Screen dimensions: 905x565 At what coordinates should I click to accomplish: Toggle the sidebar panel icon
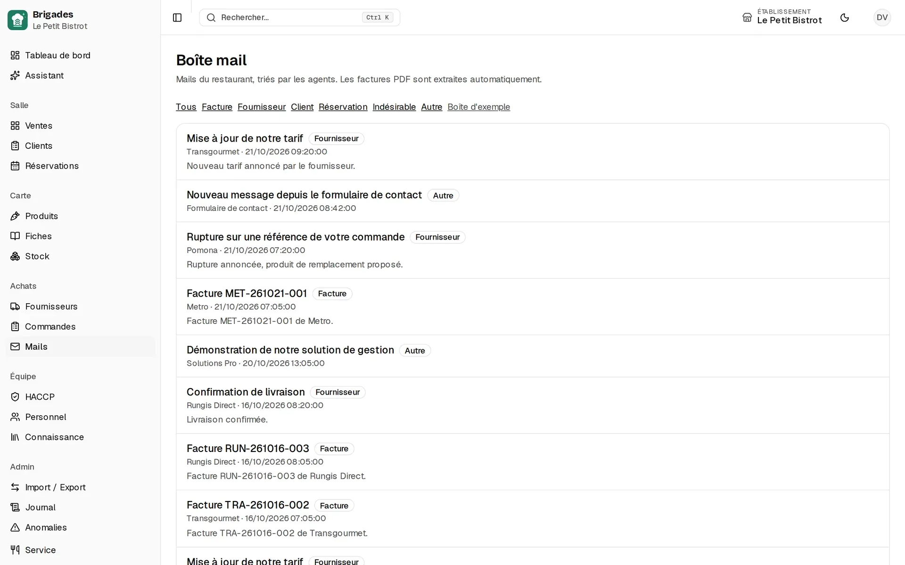[177, 17]
